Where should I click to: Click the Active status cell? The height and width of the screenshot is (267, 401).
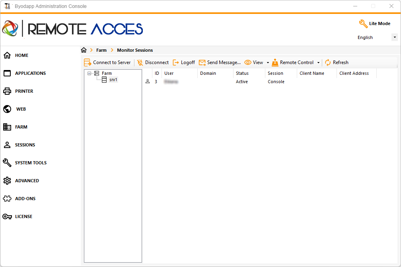pos(242,82)
